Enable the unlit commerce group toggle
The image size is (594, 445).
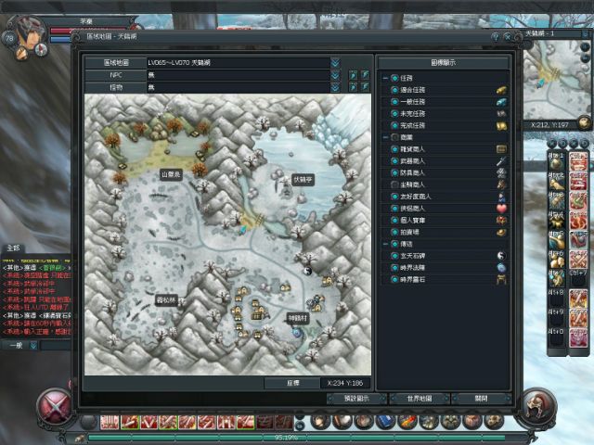394,137
